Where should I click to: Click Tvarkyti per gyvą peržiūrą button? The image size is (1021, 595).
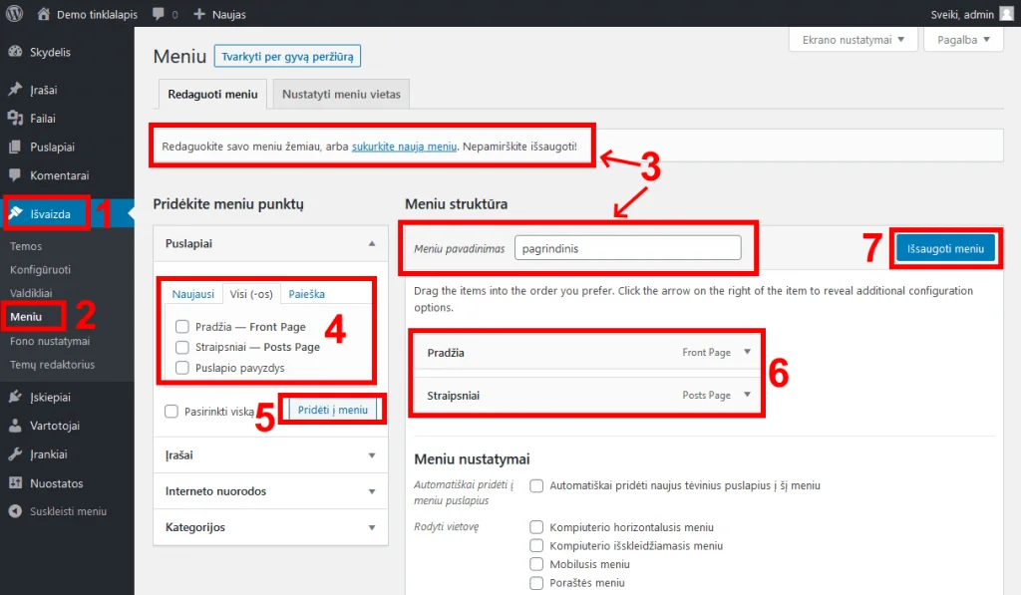(x=287, y=57)
